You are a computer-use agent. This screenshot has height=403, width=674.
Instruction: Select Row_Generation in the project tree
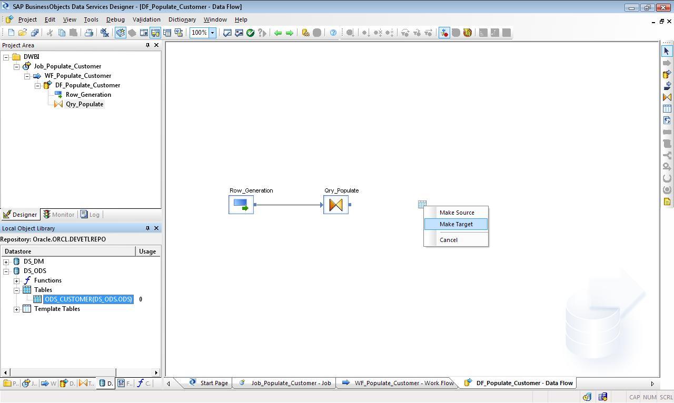pyautogui.click(x=88, y=95)
